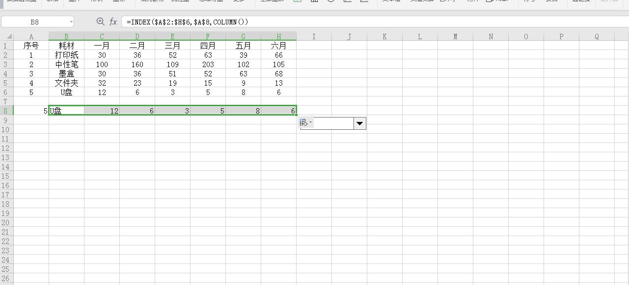Select the cell with value 68
Viewport: 629px width, 285px height.
click(279, 73)
